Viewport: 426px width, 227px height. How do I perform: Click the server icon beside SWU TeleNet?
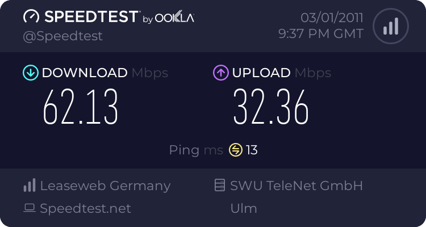click(x=219, y=186)
